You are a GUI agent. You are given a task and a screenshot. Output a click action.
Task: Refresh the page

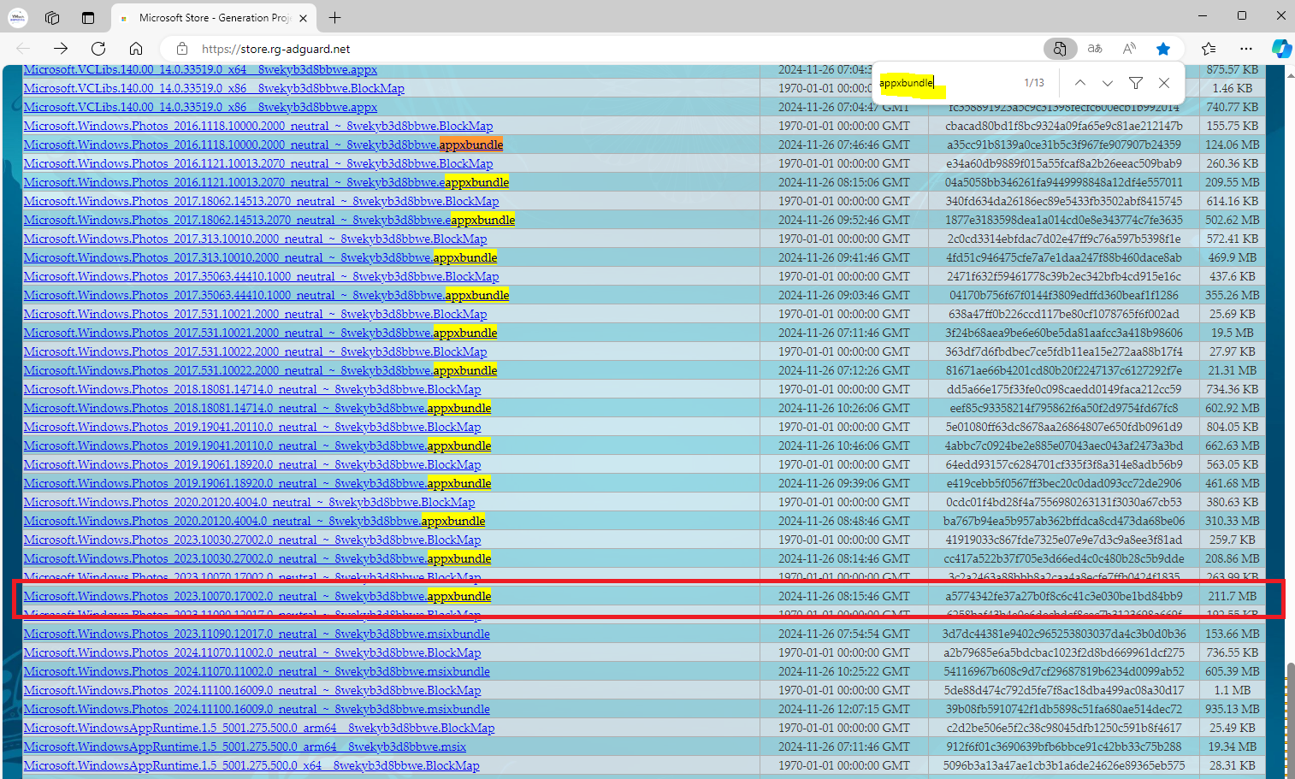pyautogui.click(x=98, y=49)
